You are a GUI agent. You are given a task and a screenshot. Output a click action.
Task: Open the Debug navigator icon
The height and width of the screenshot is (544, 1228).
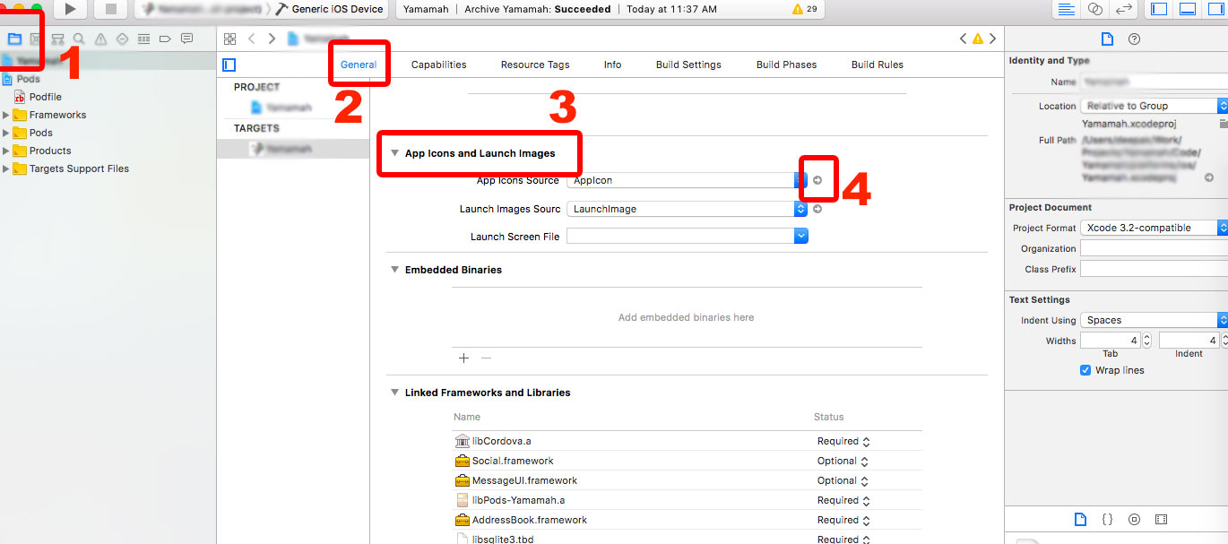[x=143, y=39]
